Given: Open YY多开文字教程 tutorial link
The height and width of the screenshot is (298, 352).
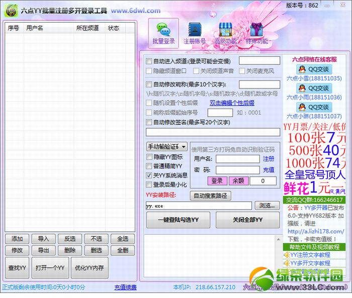Looking at the screenshot, I should (x=310, y=263).
